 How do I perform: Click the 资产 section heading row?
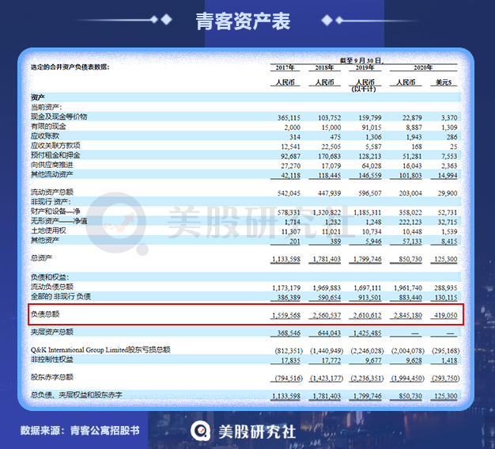[246, 97]
